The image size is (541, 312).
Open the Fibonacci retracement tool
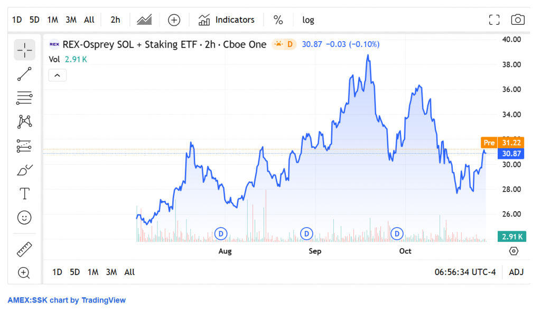click(x=24, y=98)
